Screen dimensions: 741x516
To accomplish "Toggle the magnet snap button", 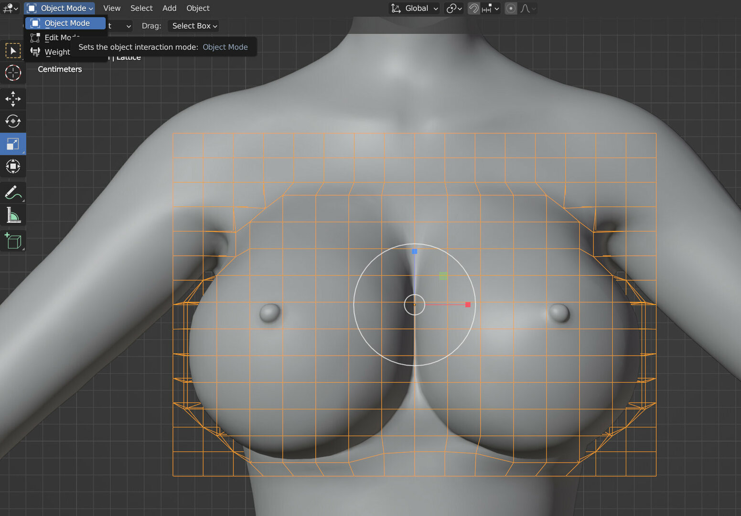I will [x=473, y=8].
